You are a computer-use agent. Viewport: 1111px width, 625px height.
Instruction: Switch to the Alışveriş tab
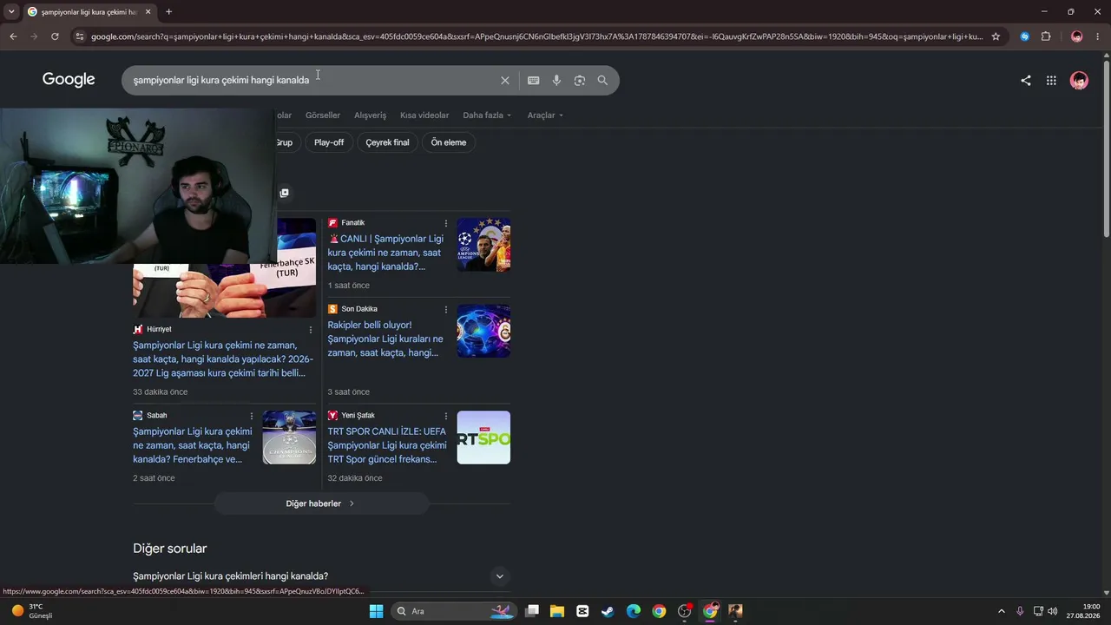pyautogui.click(x=370, y=115)
